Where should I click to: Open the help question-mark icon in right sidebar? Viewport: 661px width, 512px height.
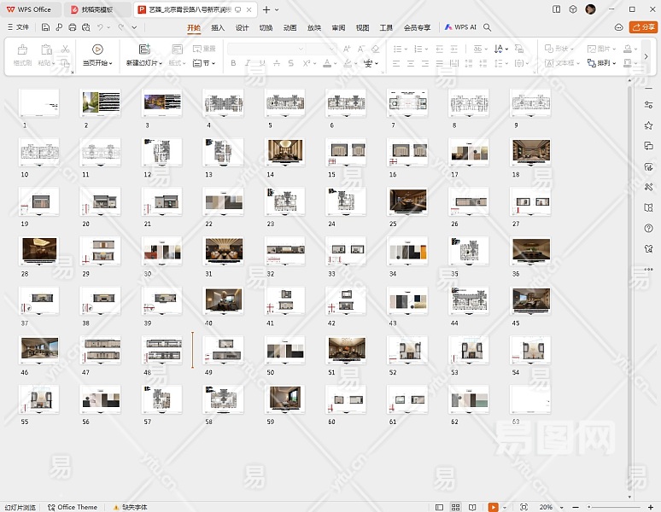[649, 227]
